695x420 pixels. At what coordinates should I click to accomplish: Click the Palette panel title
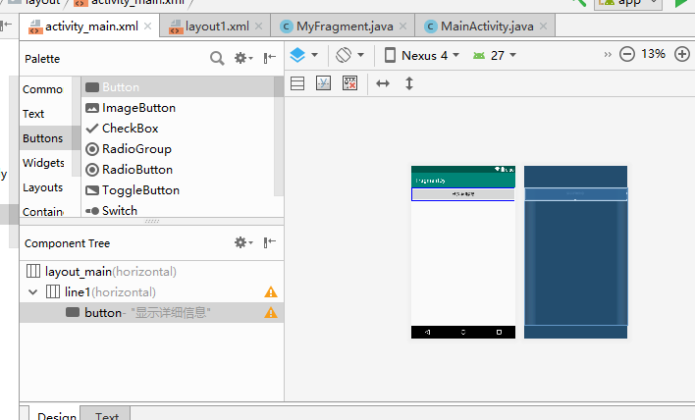[42, 59]
